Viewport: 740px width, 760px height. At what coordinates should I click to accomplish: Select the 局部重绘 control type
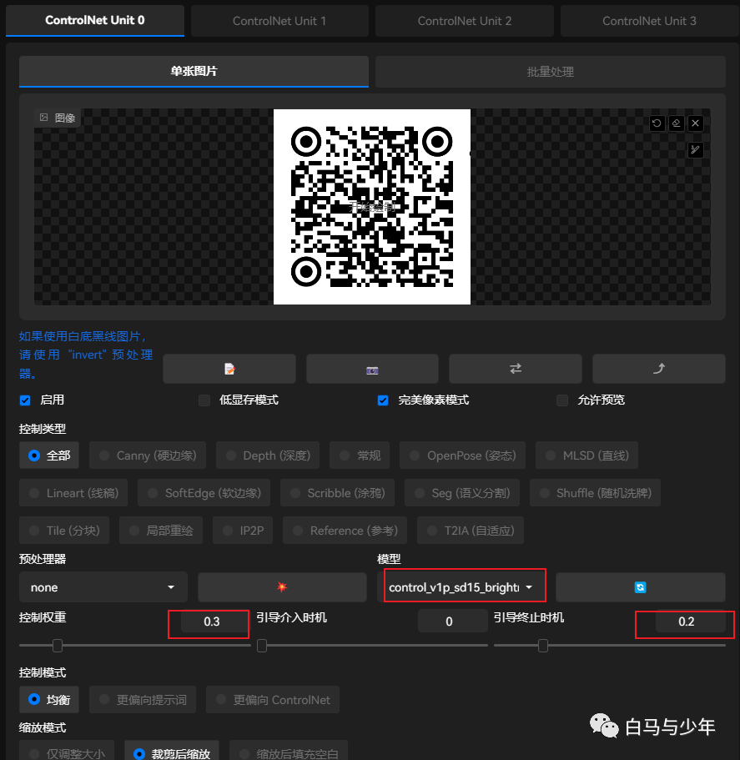(x=161, y=531)
